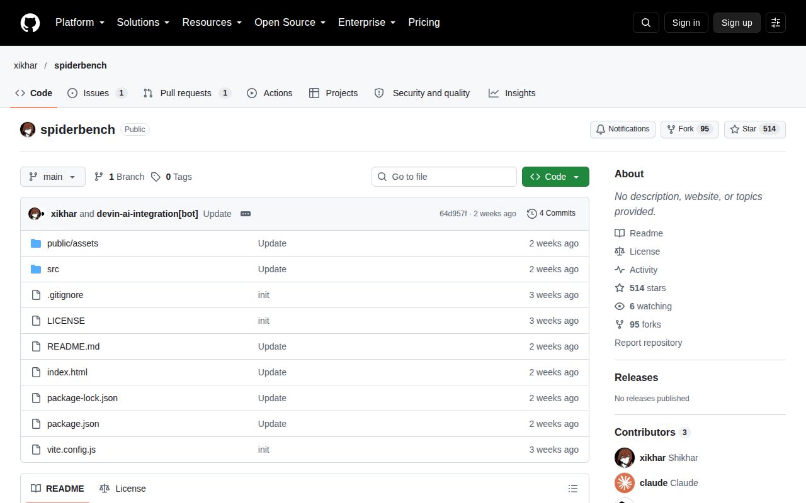Click the src folder icon

(36, 269)
